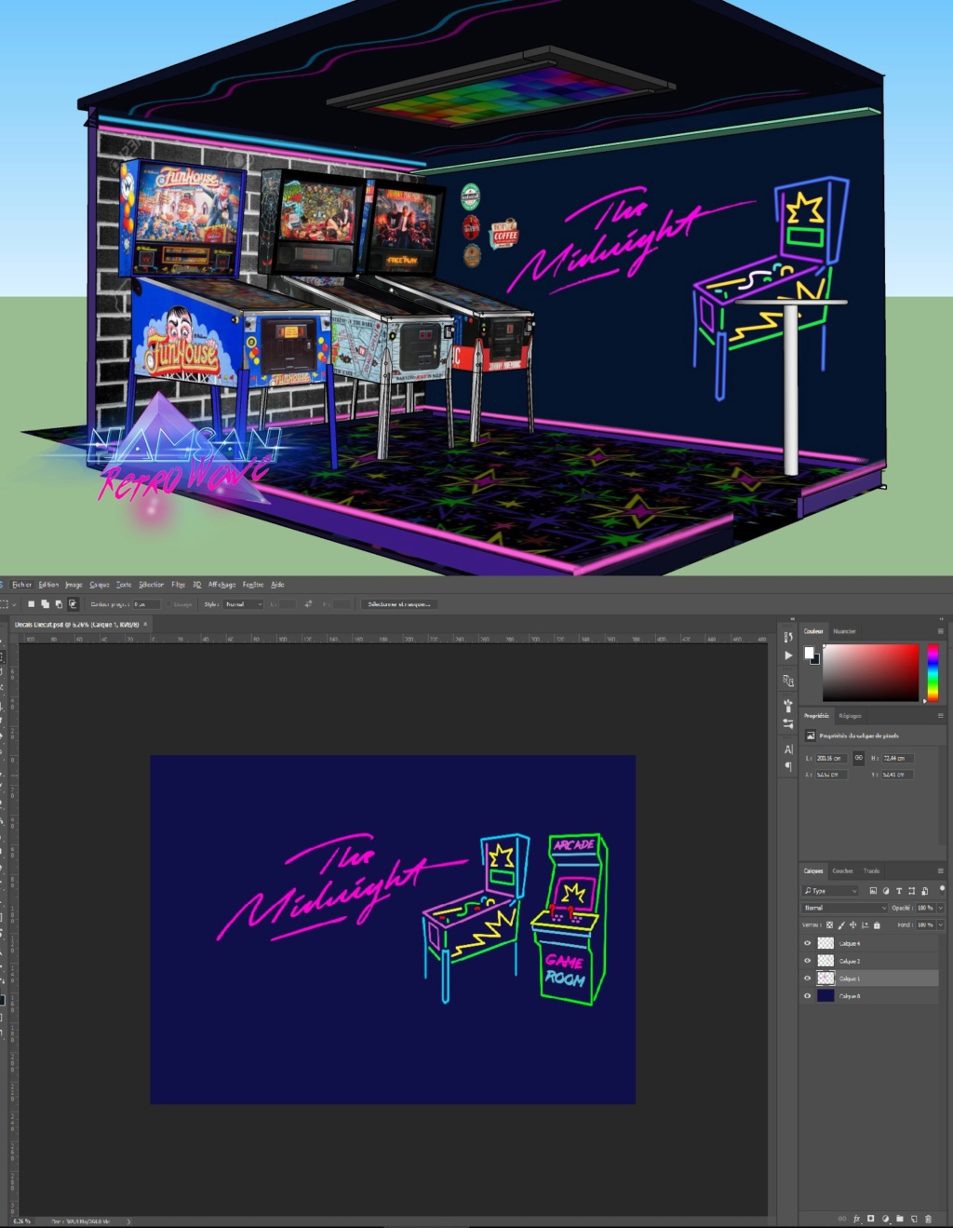
Task: Click the Y position value field
Action: [x=897, y=775]
